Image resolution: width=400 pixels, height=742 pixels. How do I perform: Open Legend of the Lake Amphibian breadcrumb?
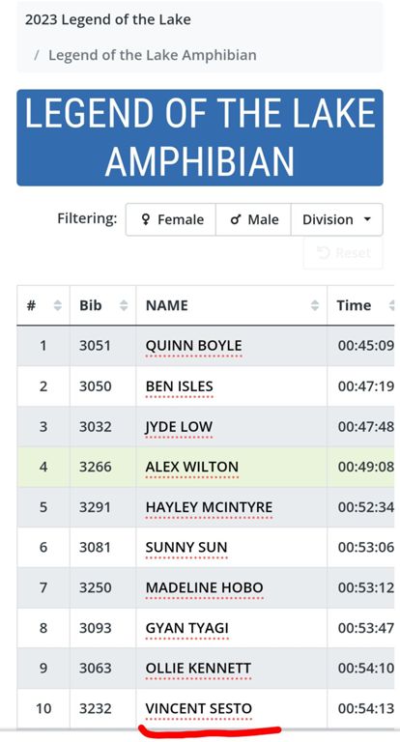click(153, 55)
